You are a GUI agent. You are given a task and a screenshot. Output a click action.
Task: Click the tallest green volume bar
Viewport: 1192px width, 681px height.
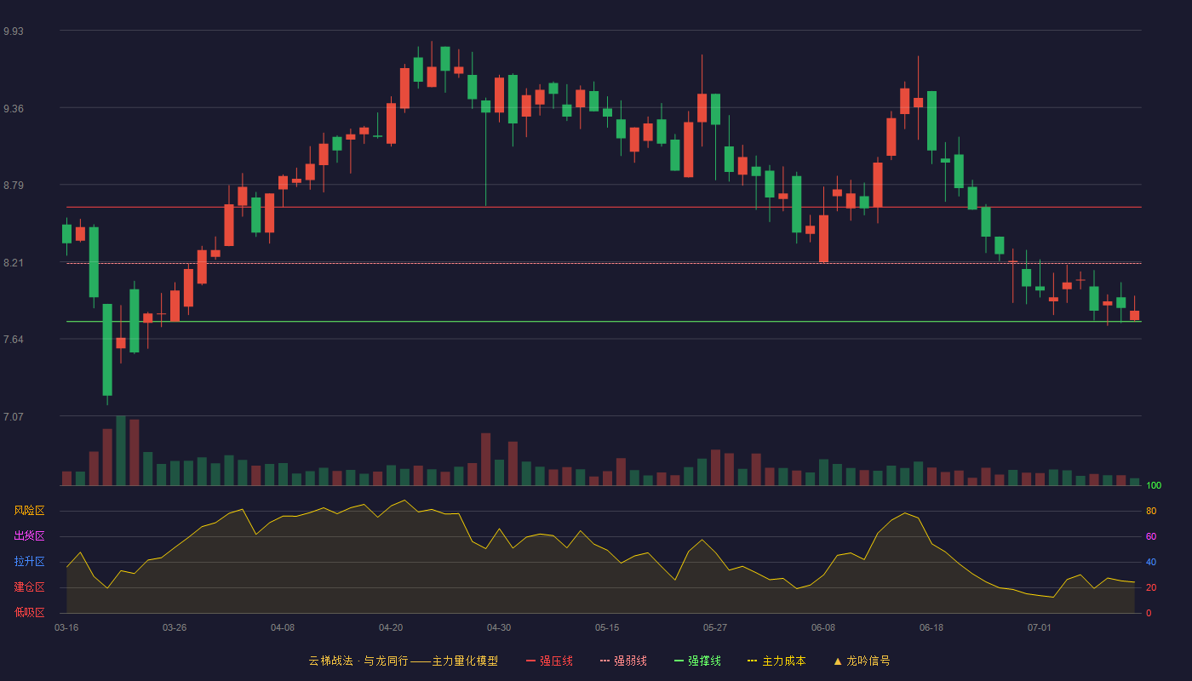(x=121, y=450)
